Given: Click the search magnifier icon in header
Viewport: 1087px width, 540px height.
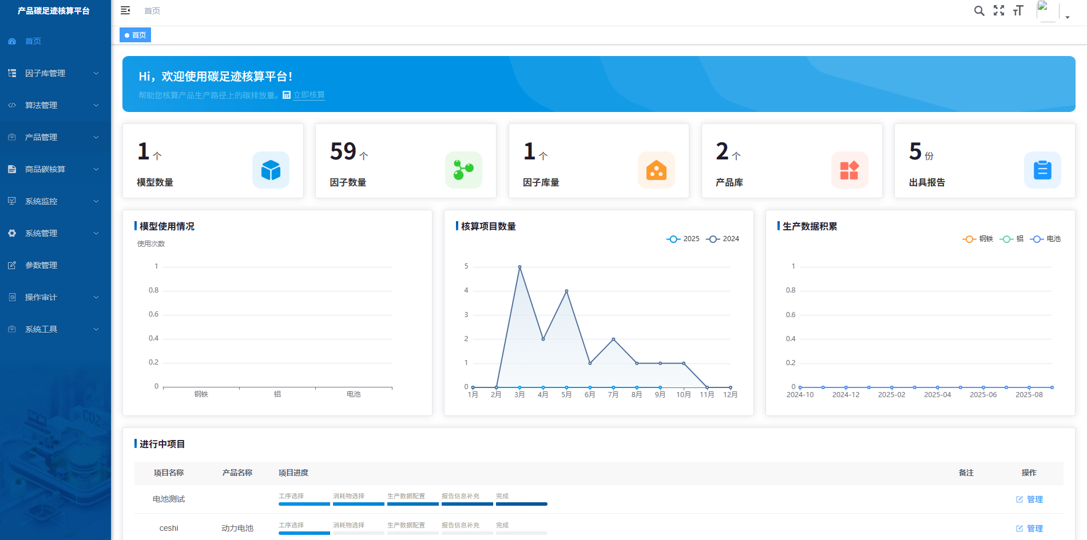Looking at the screenshot, I should pyautogui.click(x=979, y=11).
